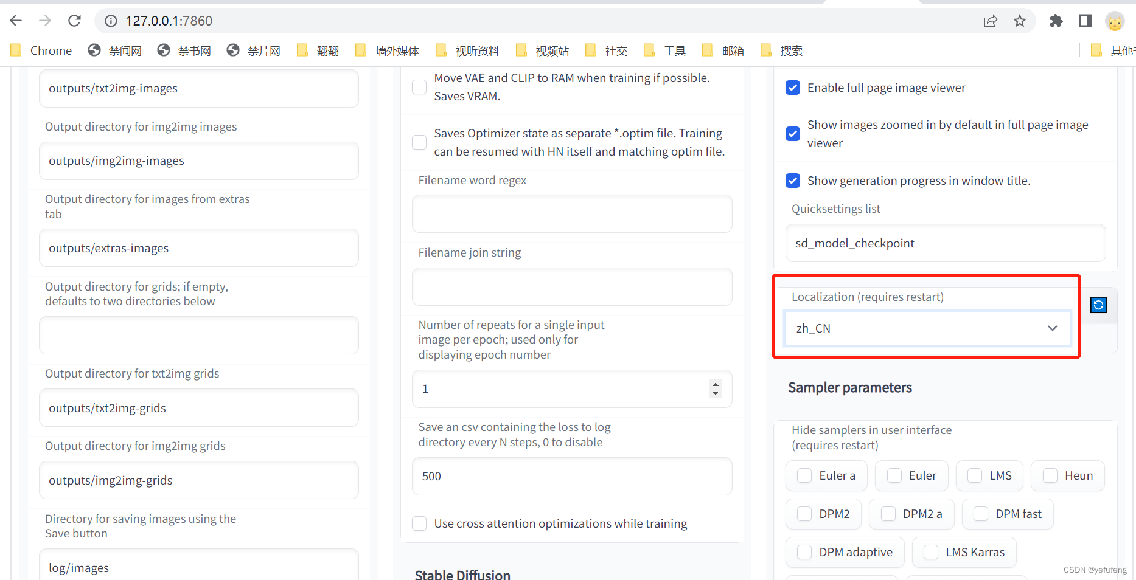This screenshot has height=580, width=1136.
Task: Hide the DPM adaptive sampler
Action: pyautogui.click(x=804, y=552)
